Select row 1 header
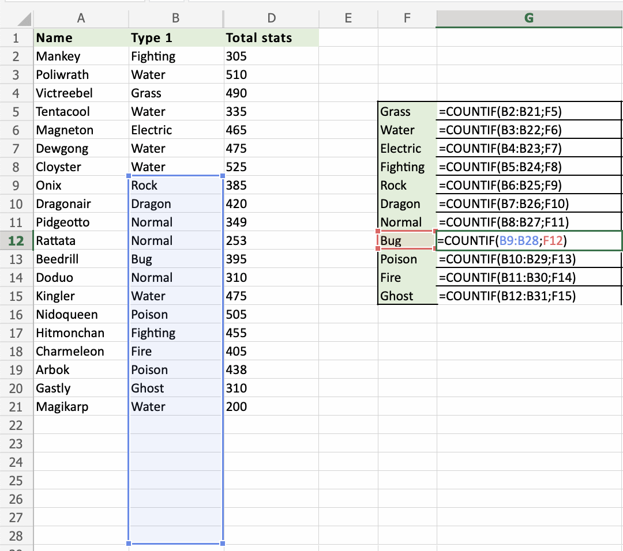 [16, 38]
